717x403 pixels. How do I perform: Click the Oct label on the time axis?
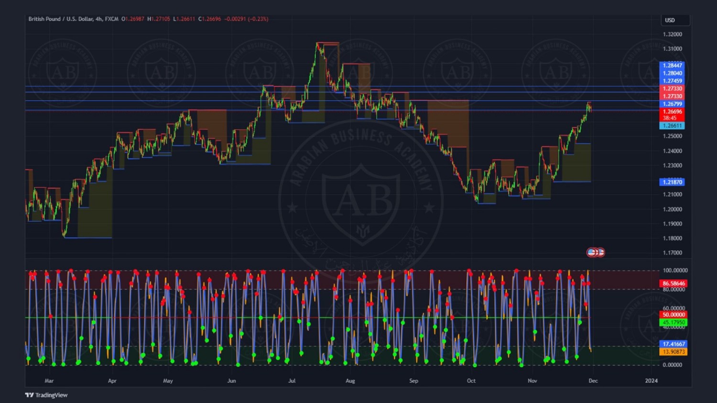(x=471, y=381)
